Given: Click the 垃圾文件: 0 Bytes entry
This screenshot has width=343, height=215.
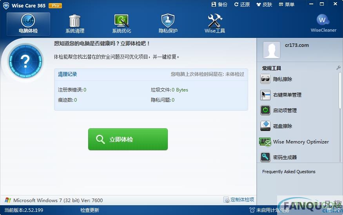Looking at the screenshot, I should click(169, 90).
